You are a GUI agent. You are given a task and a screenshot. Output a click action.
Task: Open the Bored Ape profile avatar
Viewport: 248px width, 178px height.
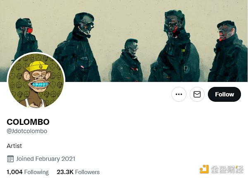click(36, 81)
